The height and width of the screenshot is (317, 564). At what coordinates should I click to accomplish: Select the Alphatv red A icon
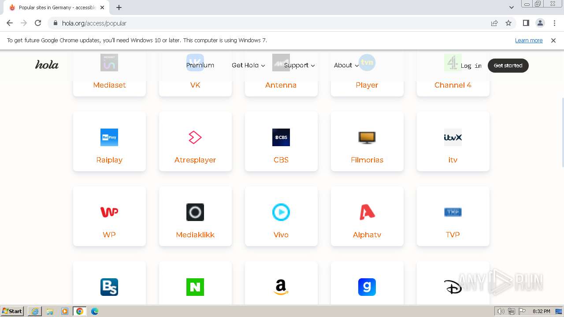367,212
